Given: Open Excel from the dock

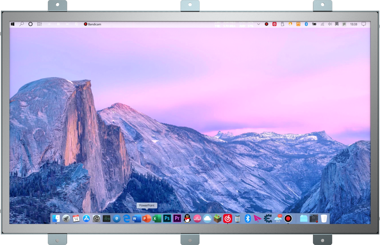Looking at the screenshot, I should pos(157,219).
